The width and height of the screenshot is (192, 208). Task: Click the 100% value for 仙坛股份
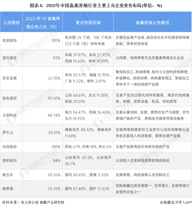pyautogui.click(x=56, y=147)
